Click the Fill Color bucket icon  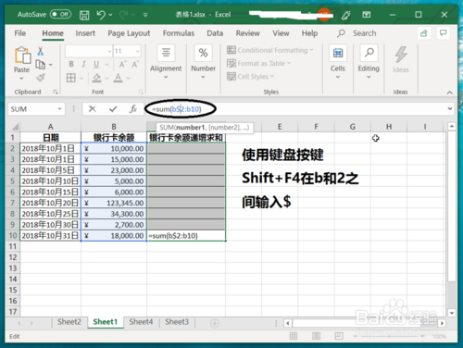96,78
